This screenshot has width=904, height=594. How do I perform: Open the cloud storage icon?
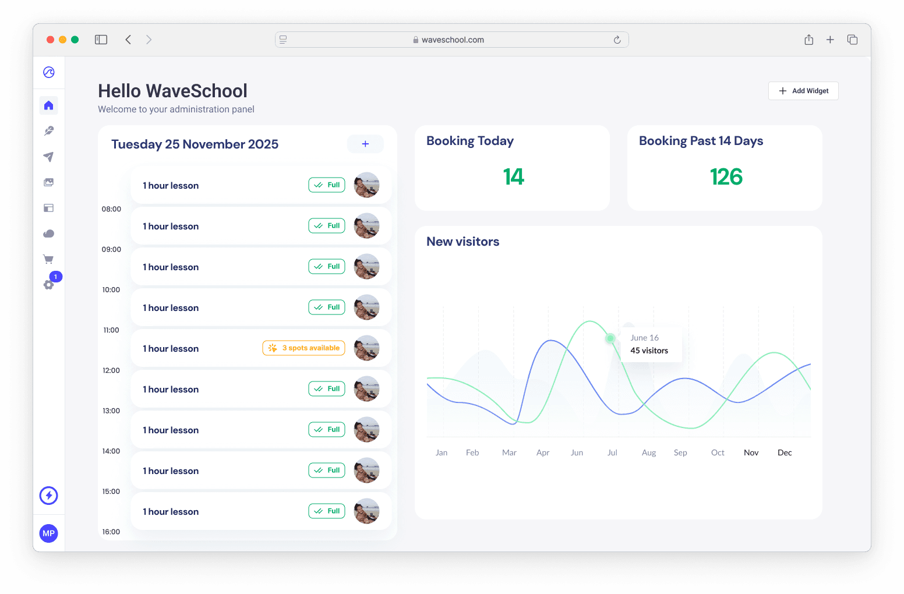[x=49, y=234]
